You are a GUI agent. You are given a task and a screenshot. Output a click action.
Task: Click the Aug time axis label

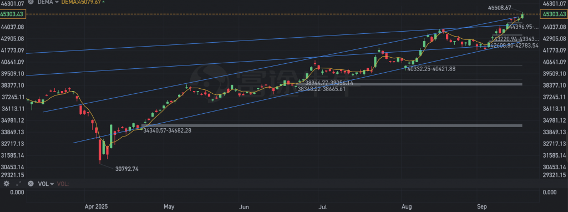click(407, 207)
